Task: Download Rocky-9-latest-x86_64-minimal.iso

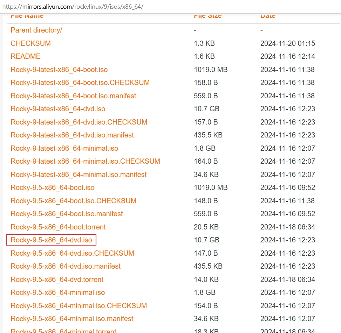Action: pyautogui.click(x=64, y=148)
